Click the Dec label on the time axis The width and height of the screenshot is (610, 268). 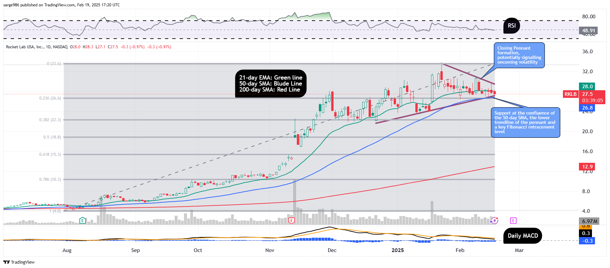(332, 250)
